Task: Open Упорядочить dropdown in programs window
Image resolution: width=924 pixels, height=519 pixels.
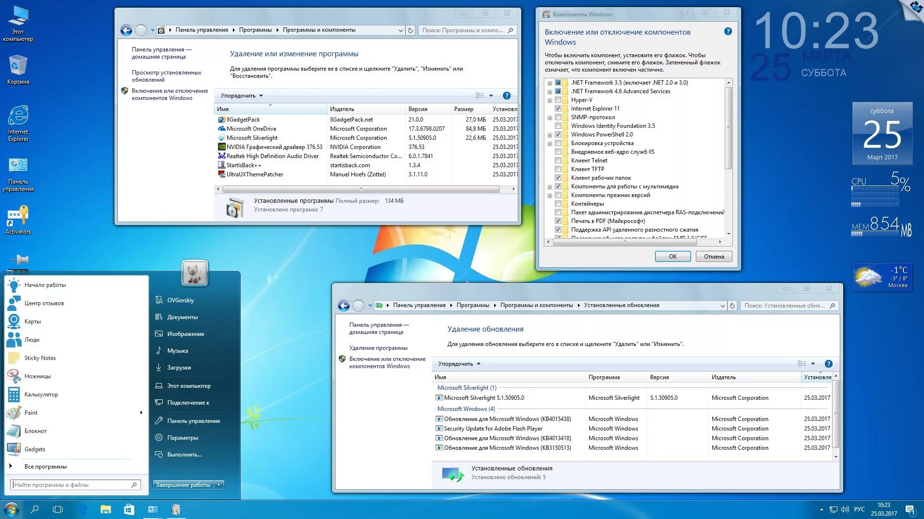Action: tap(242, 96)
